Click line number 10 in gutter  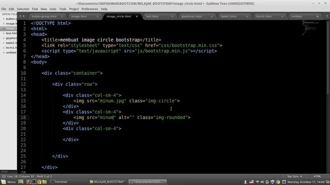(x=23, y=73)
